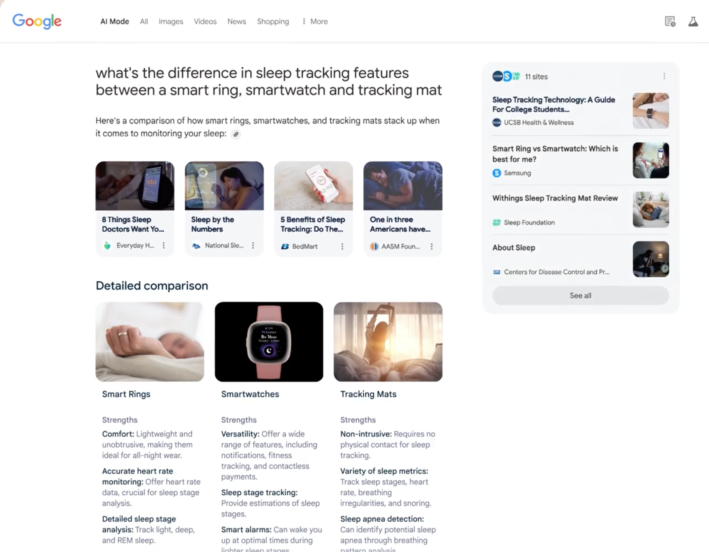Click the Smartwatches Fitbit image
This screenshot has width=709, height=552.
click(x=269, y=342)
